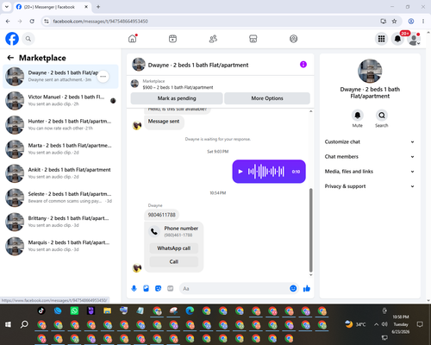Open the Marketplace storefront icon
431x345 pixels.
coord(253,39)
